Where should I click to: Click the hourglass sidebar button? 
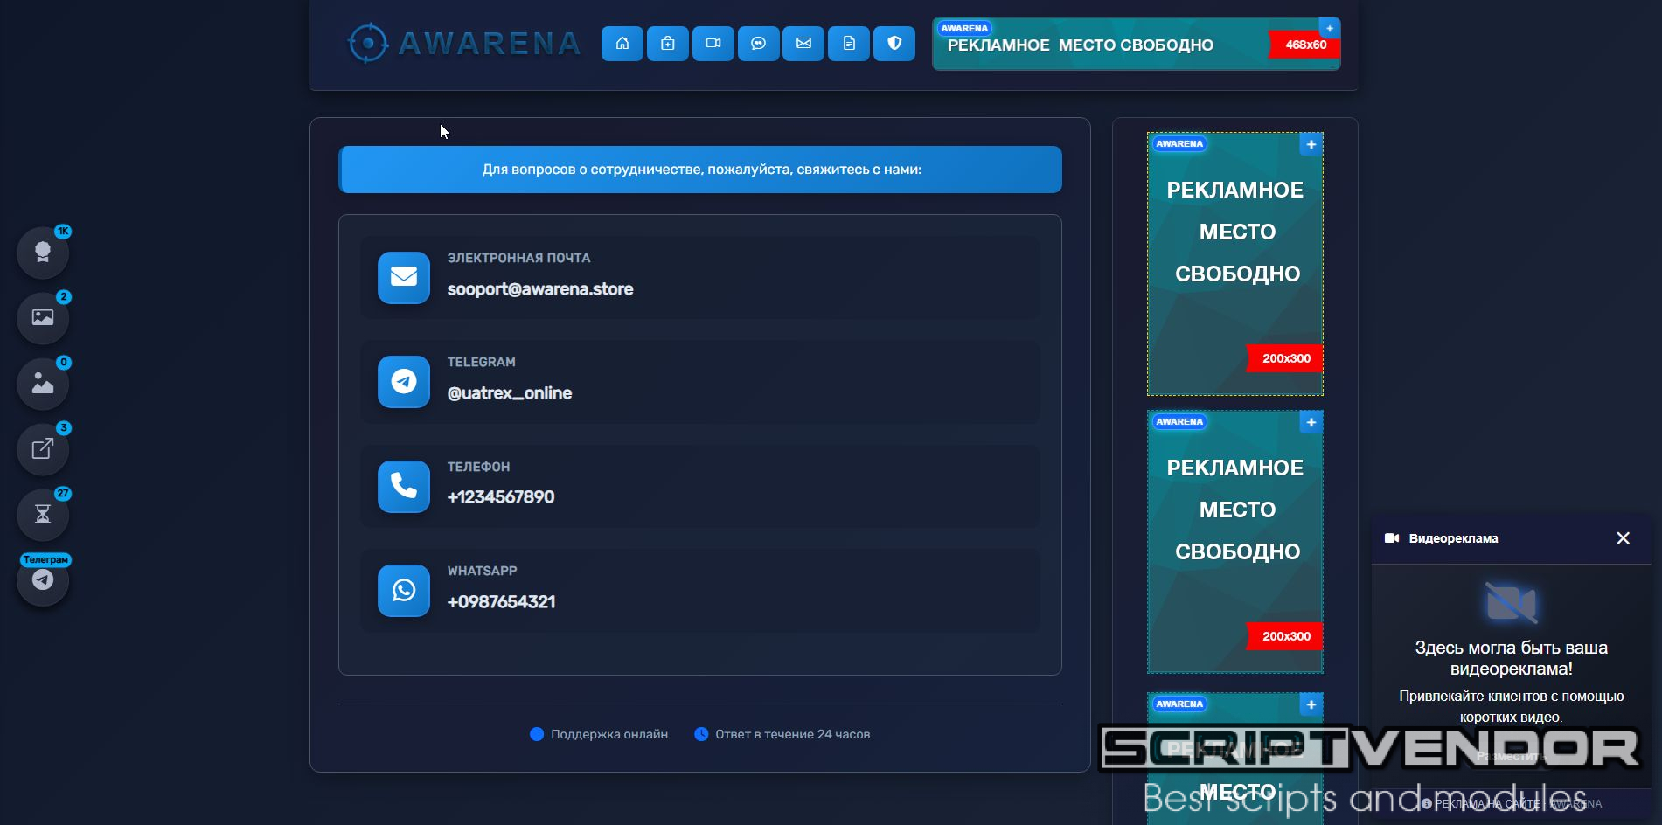coord(43,514)
